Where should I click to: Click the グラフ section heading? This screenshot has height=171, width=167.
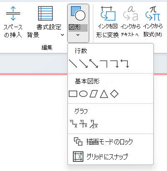pyautogui.click(x=81, y=111)
